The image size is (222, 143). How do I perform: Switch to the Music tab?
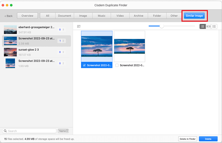pyautogui.click(x=102, y=16)
